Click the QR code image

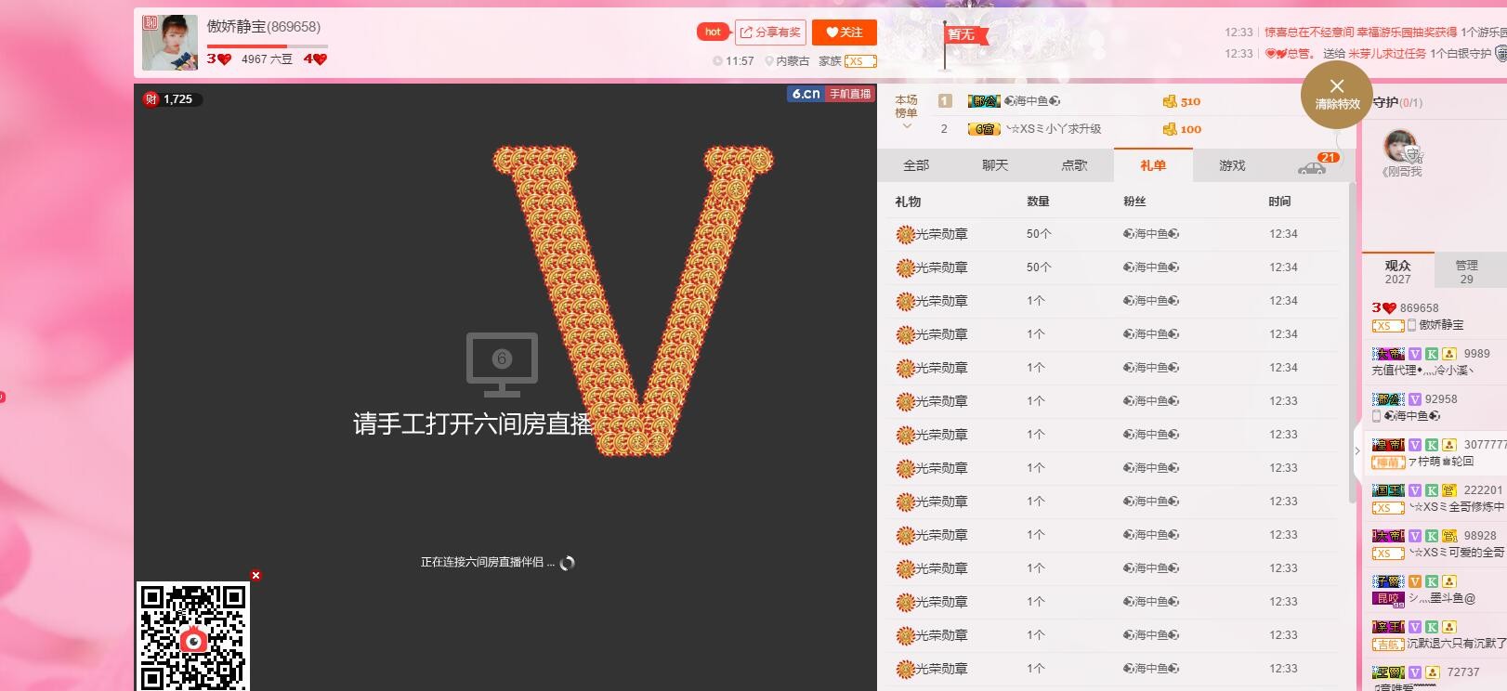tap(193, 637)
